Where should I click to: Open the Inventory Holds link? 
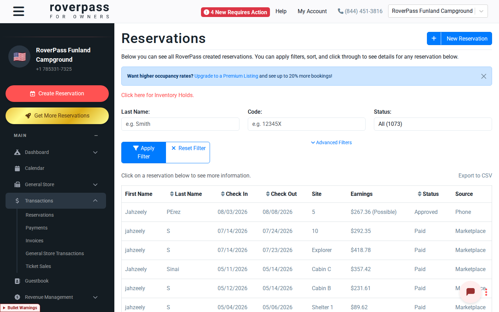click(x=158, y=95)
